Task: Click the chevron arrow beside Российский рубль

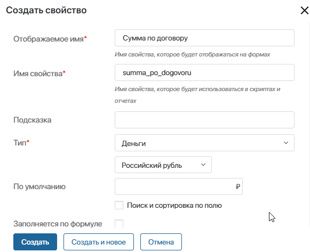Action: click(x=203, y=165)
